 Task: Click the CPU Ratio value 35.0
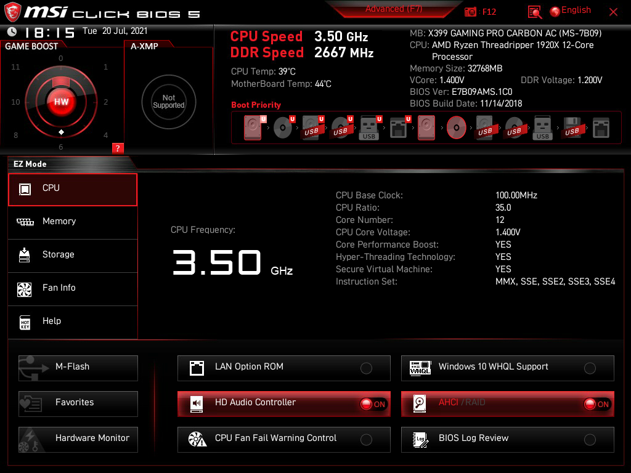tap(503, 208)
